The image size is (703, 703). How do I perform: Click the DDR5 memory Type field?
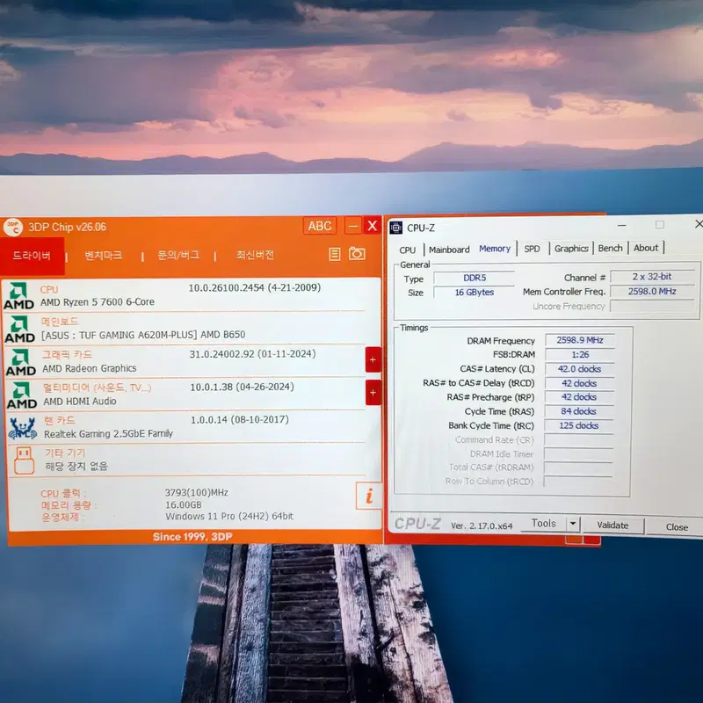475,278
